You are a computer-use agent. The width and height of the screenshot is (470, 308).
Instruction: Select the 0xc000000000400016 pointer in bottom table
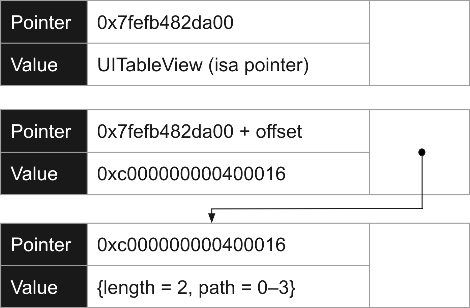tap(191, 244)
